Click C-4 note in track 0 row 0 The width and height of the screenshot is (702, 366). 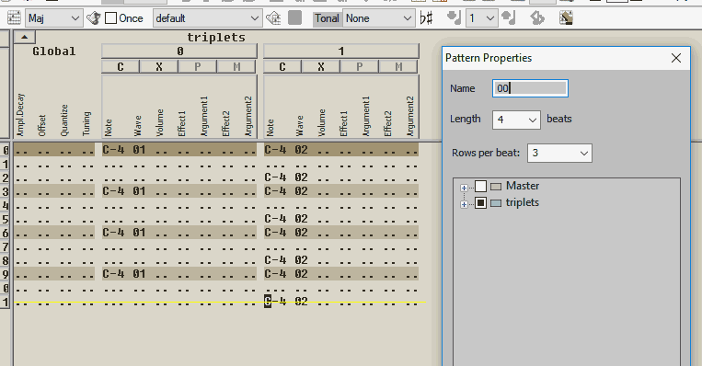point(113,150)
